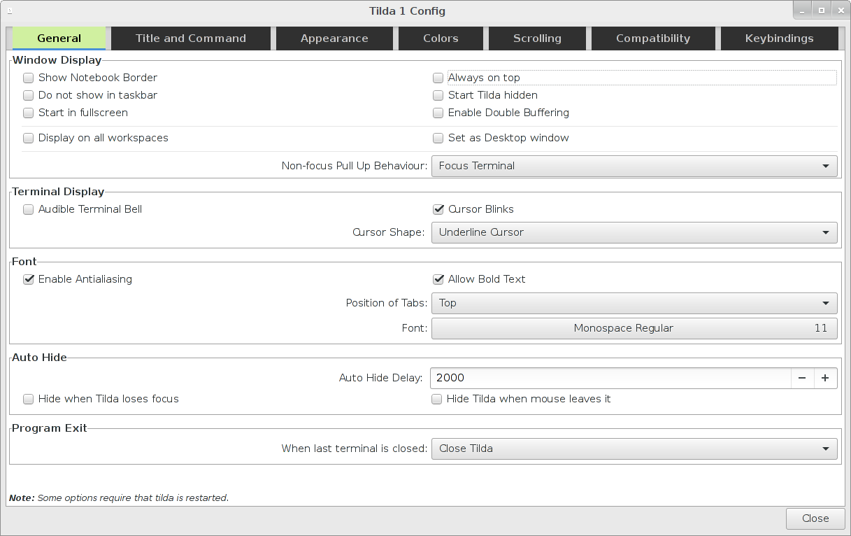Open the Appearance tab
The width and height of the screenshot is (851, 536).
pos(334,38)
